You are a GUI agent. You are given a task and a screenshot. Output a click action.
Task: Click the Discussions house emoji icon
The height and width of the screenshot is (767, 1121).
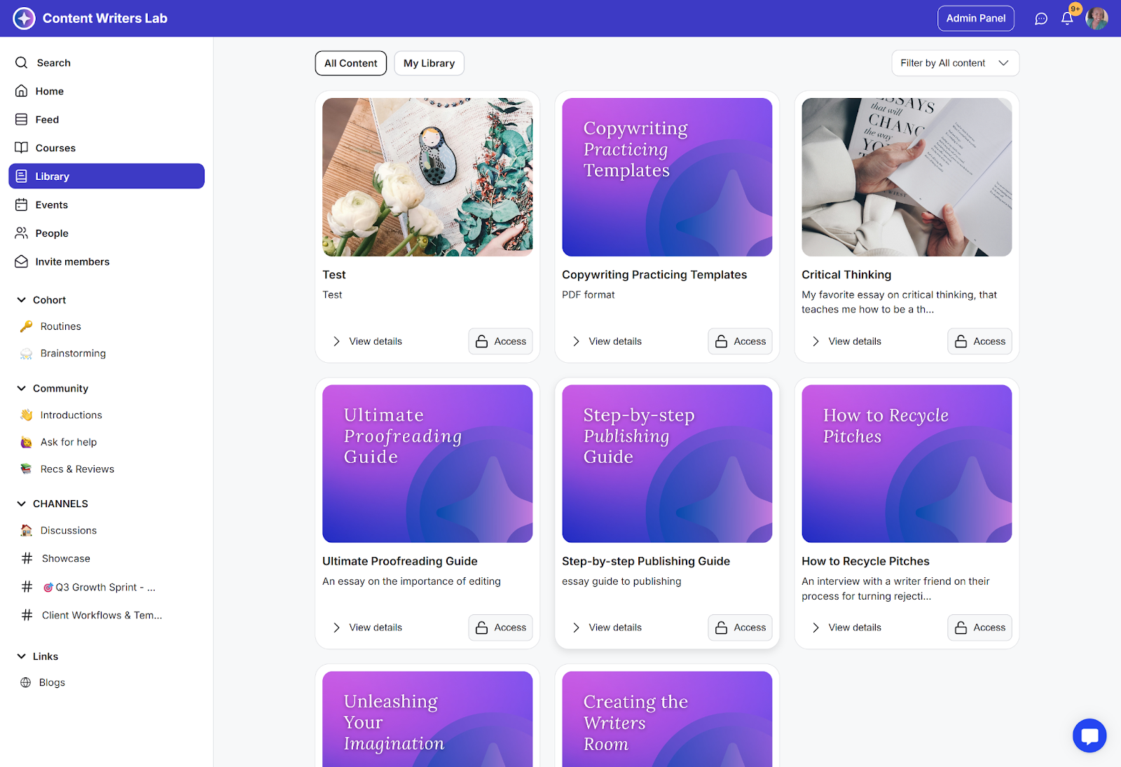[26, 530]
